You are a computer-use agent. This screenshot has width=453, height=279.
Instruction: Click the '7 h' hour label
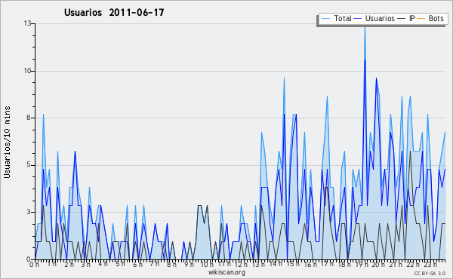[154, 264]
